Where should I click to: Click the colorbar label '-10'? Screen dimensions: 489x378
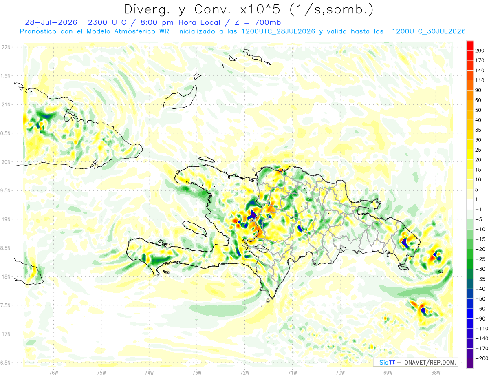tap(481, 229)
